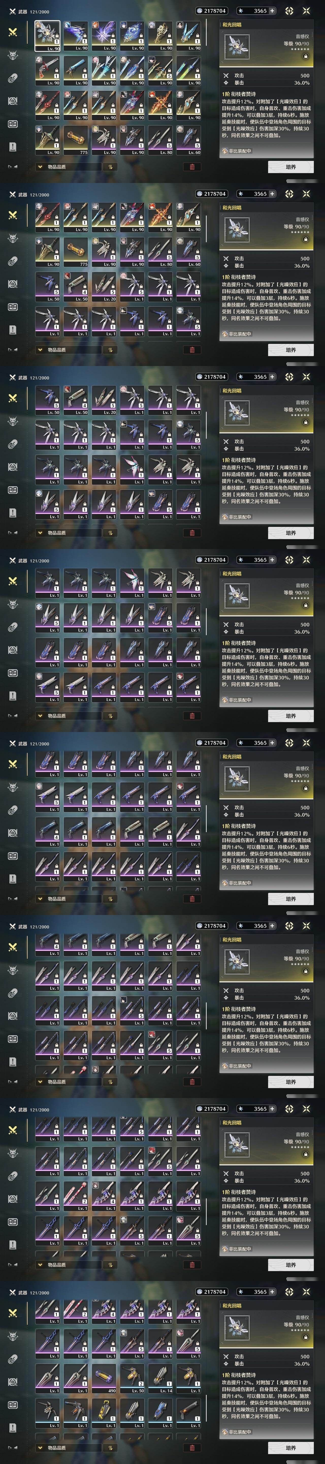Add astrite with plus beside 3565, first screenshot

pos(272,11)
